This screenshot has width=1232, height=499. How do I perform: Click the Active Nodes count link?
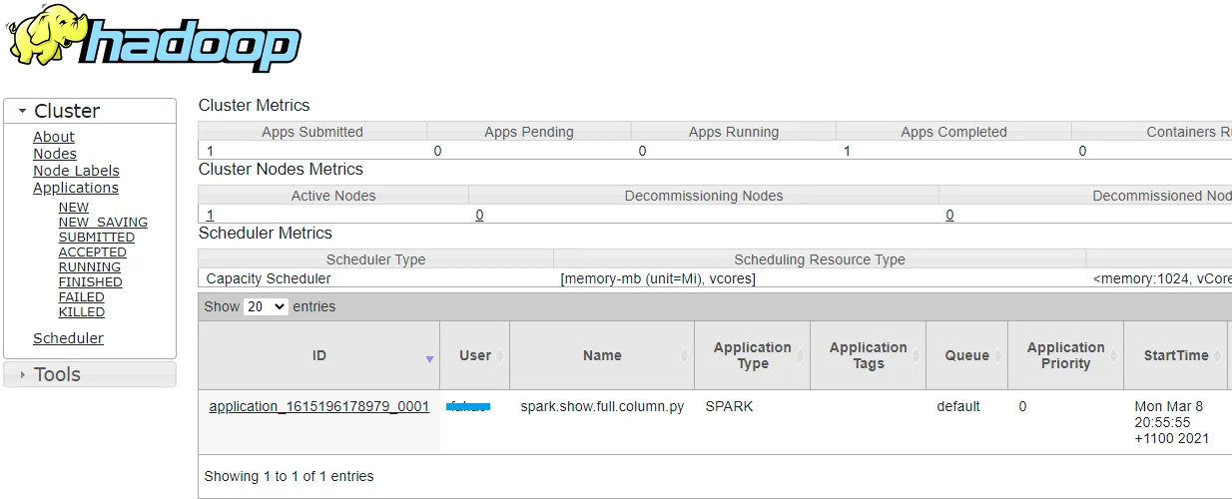210,215
